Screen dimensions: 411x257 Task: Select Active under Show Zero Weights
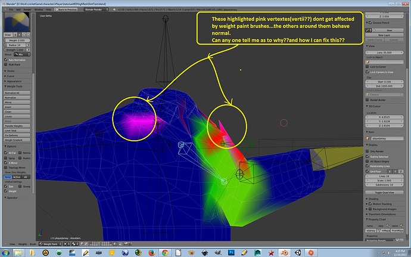(x=17, y=177)
